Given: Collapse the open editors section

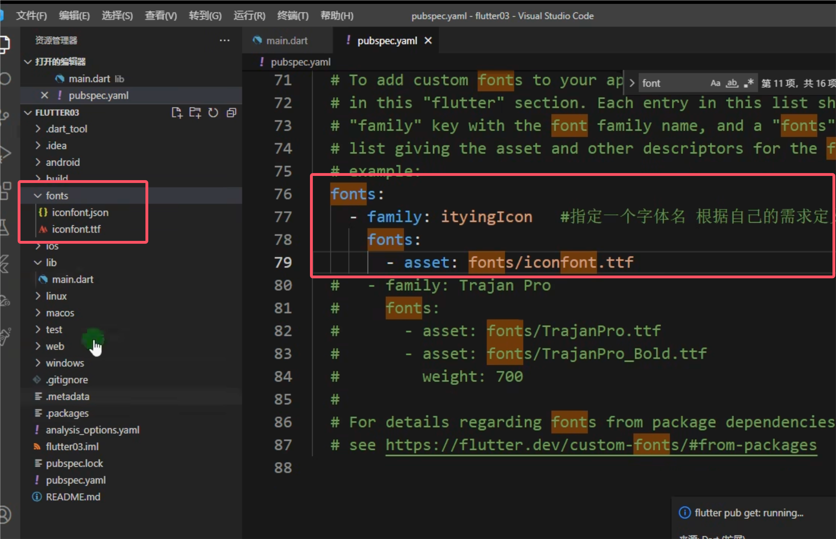Looking at the screenshot, I should [28, 62].
